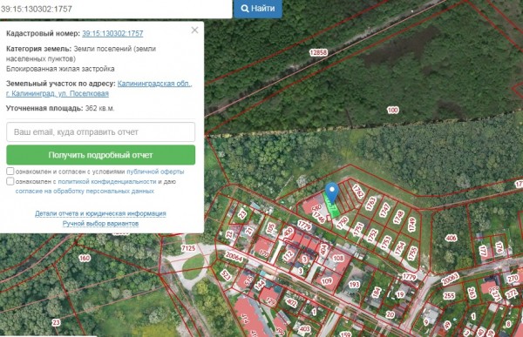Select parcel labeled 402 on map

pos(291,303)
